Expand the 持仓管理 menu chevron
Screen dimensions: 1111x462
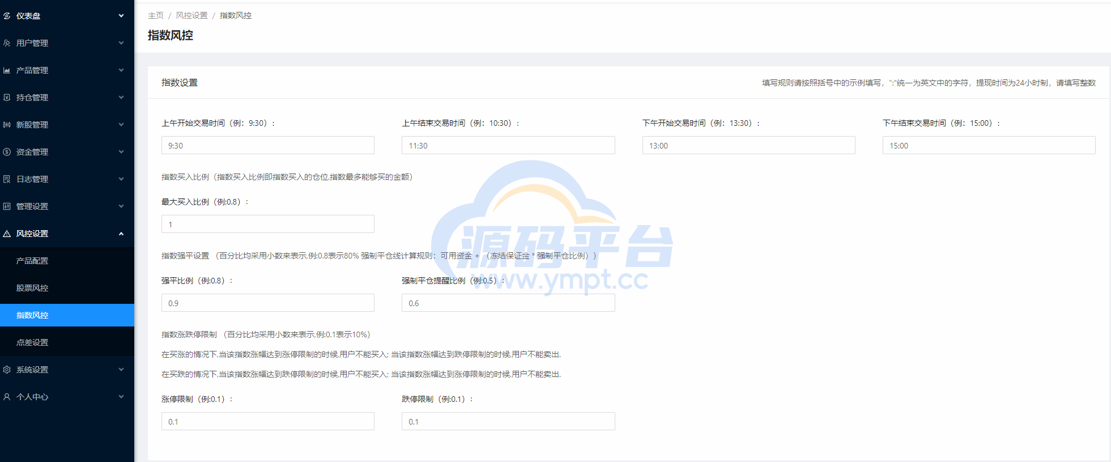coord(121,98)
